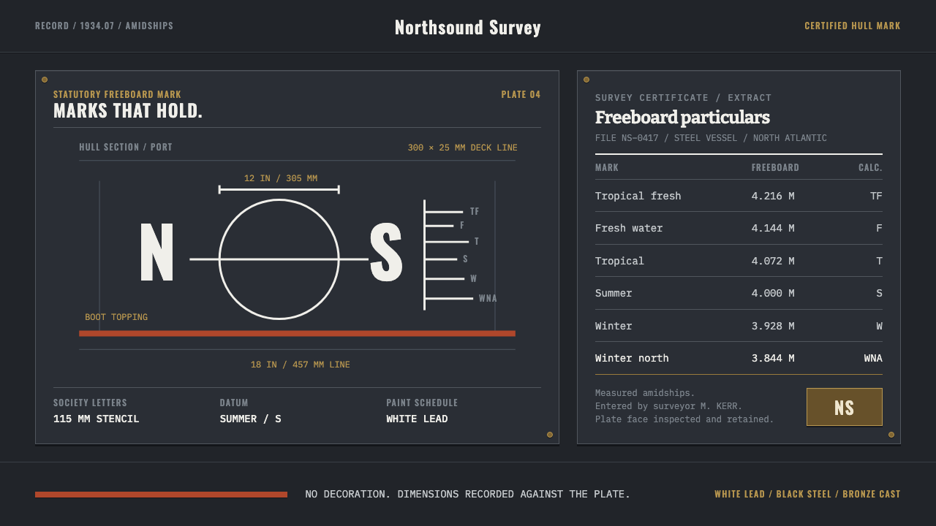The width and height of the screenshot is (936, 526).
Task: Click the bronze NS stamp badge
Action: [x=844, y=407]
